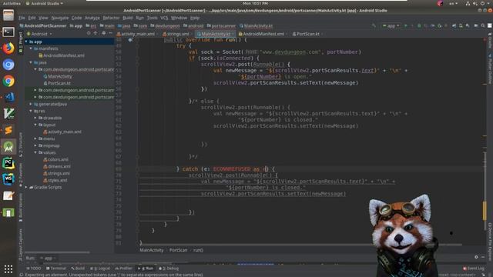Switch to Android Studio in the dock
The height and width of the screenshot is (277, 493).
pos(8,147)
